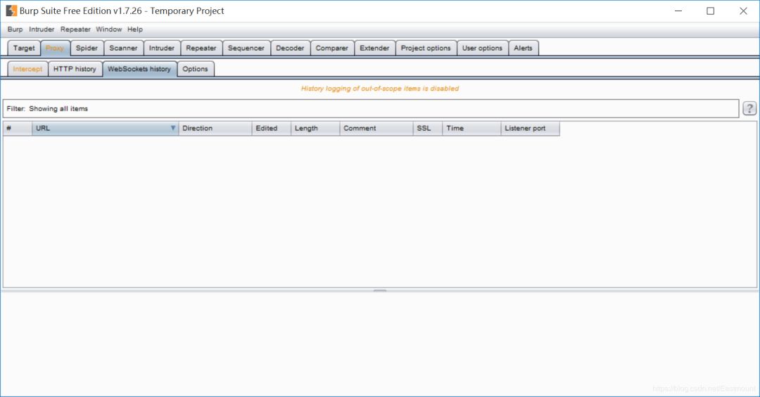The image size is (760, 397).
Task: Select the Intercept sub-tab
Action: pyautogui.click(x=27, y=69)
